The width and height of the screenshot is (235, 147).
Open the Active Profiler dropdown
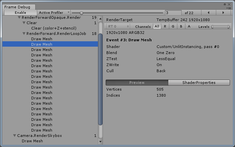[x=54, y=12]
